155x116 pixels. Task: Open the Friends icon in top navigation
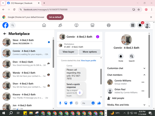[60, 25]
